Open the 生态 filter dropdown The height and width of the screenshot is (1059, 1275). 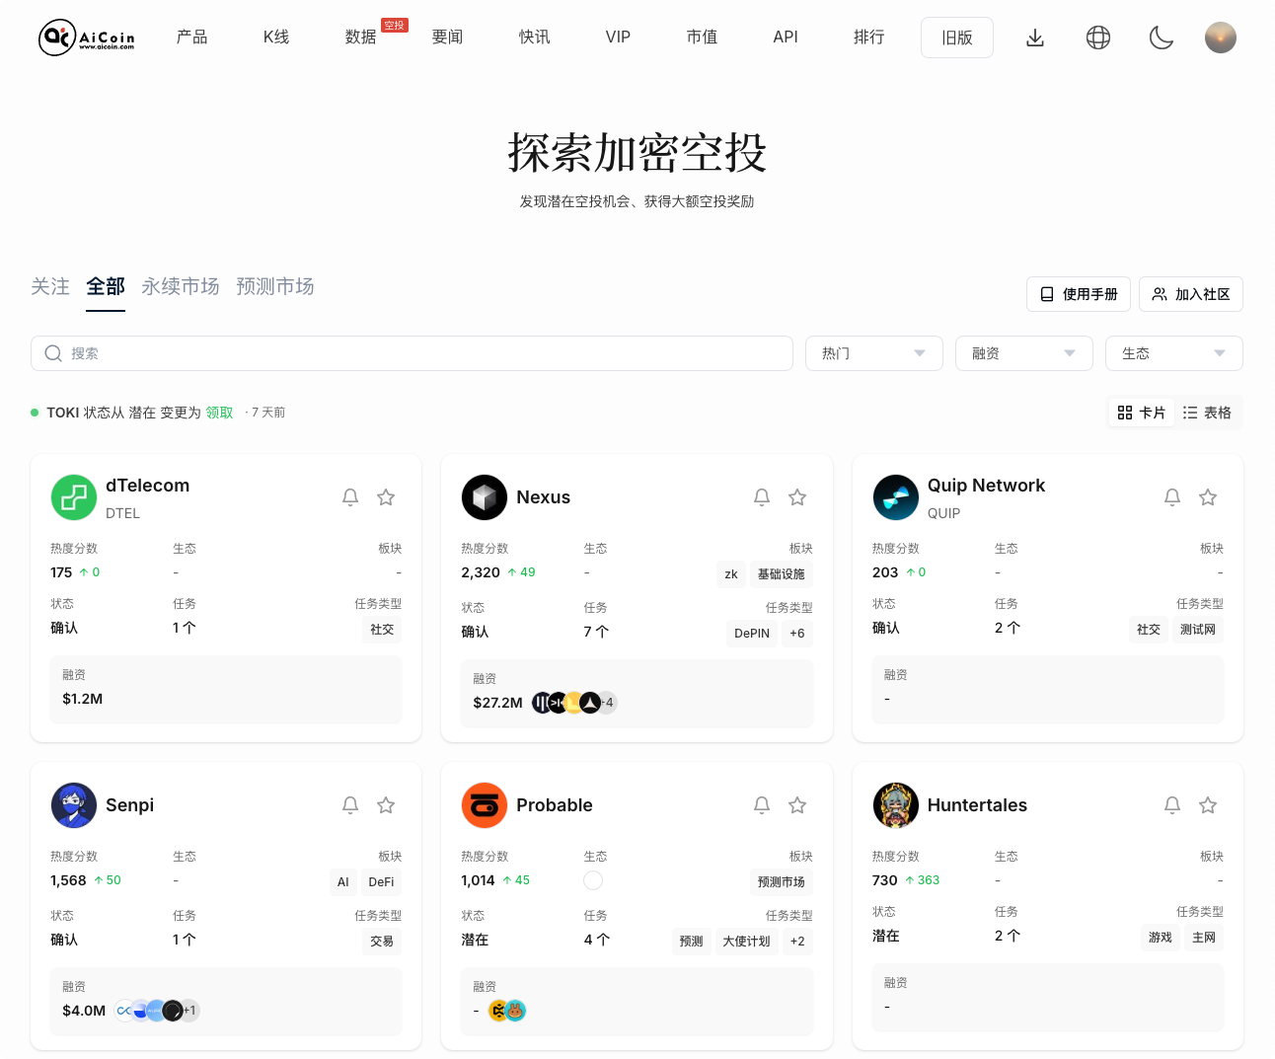click(x=1173, y=352)
